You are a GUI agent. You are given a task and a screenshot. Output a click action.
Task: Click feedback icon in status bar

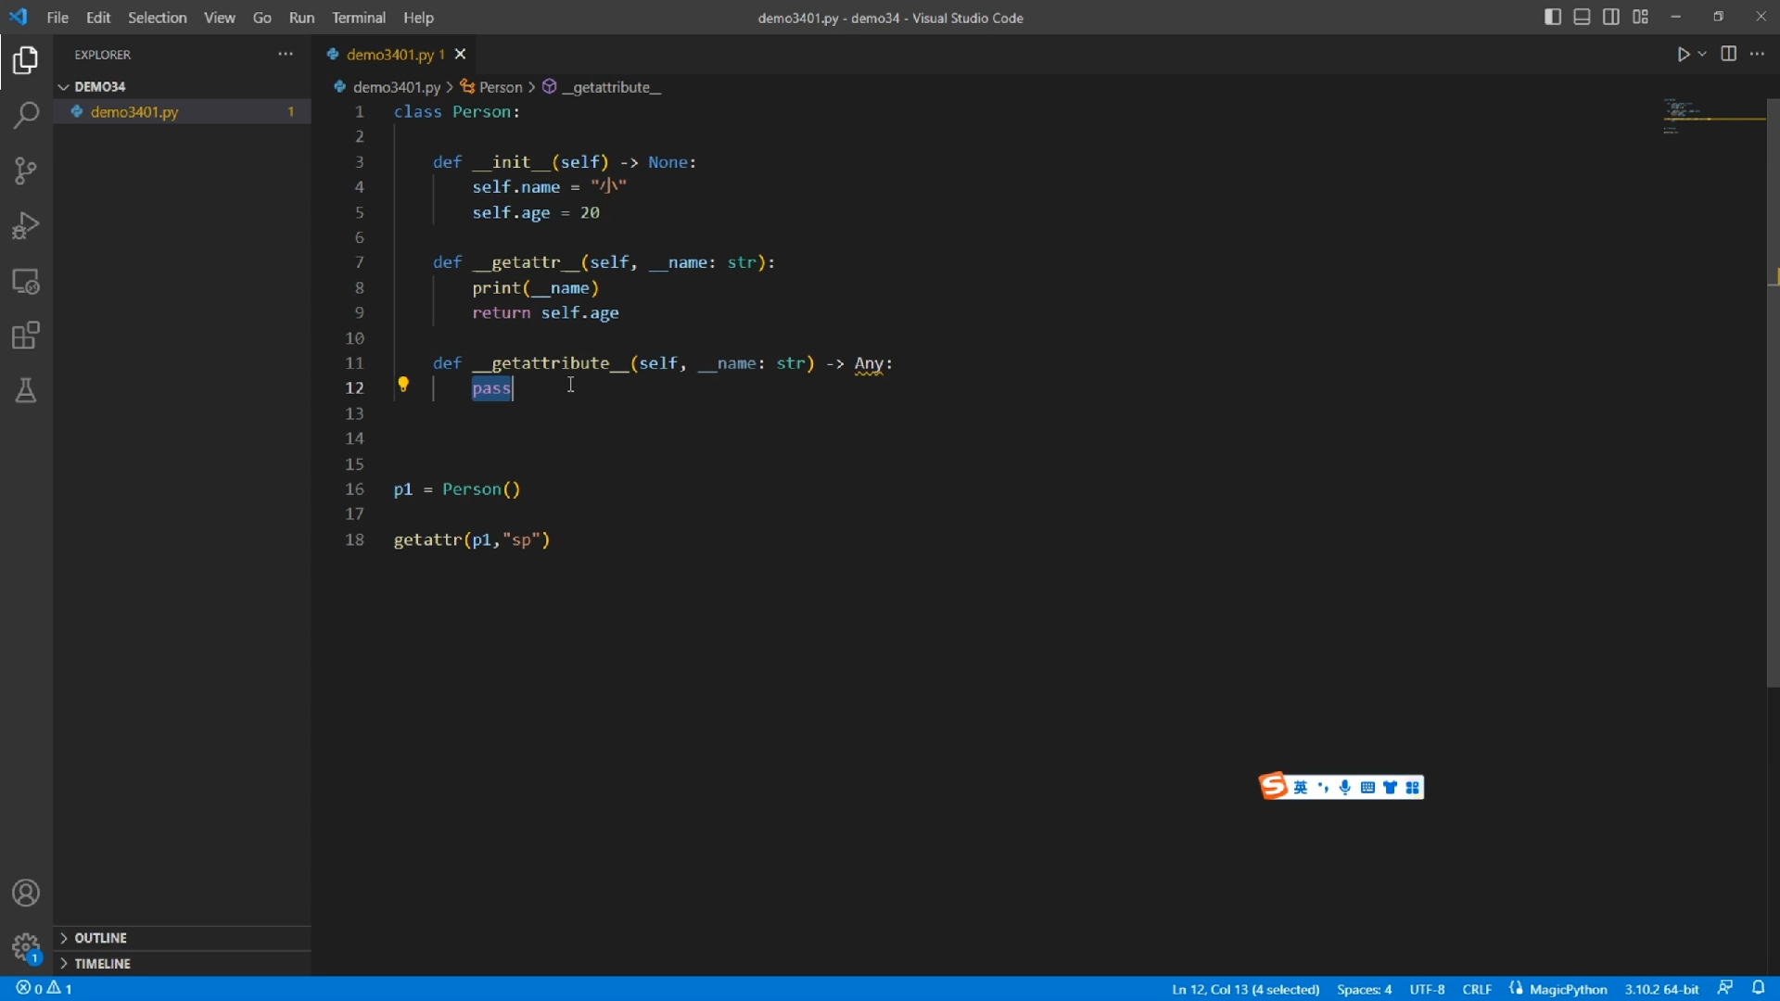click(x=1725, y=988)
